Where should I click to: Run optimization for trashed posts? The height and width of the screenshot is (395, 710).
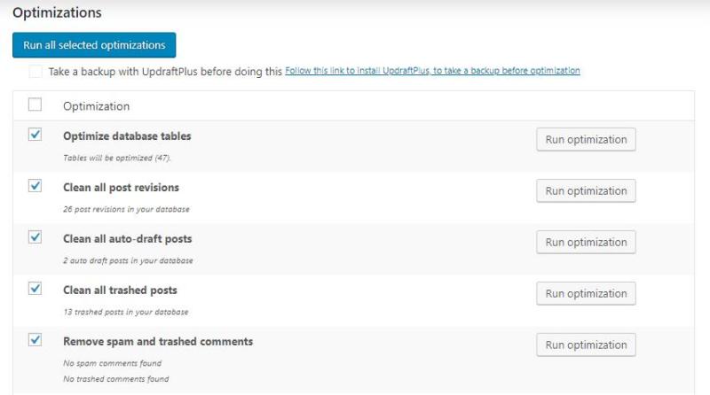pyautogui.click(x=586, y=294)
